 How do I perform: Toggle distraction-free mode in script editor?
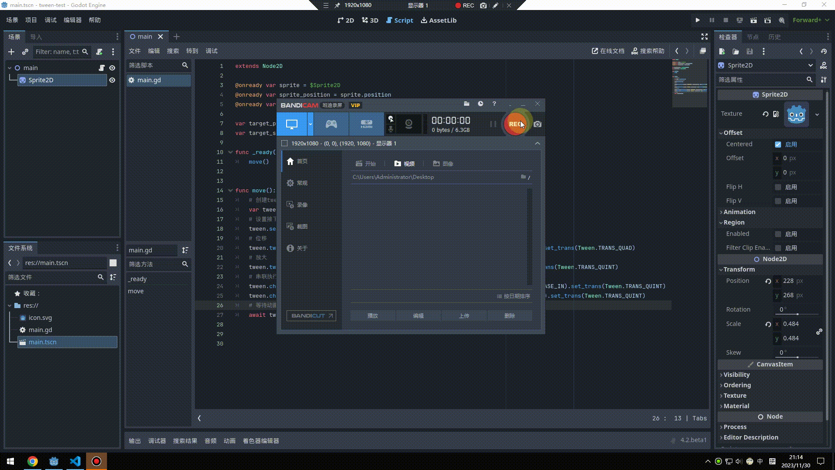704,37
